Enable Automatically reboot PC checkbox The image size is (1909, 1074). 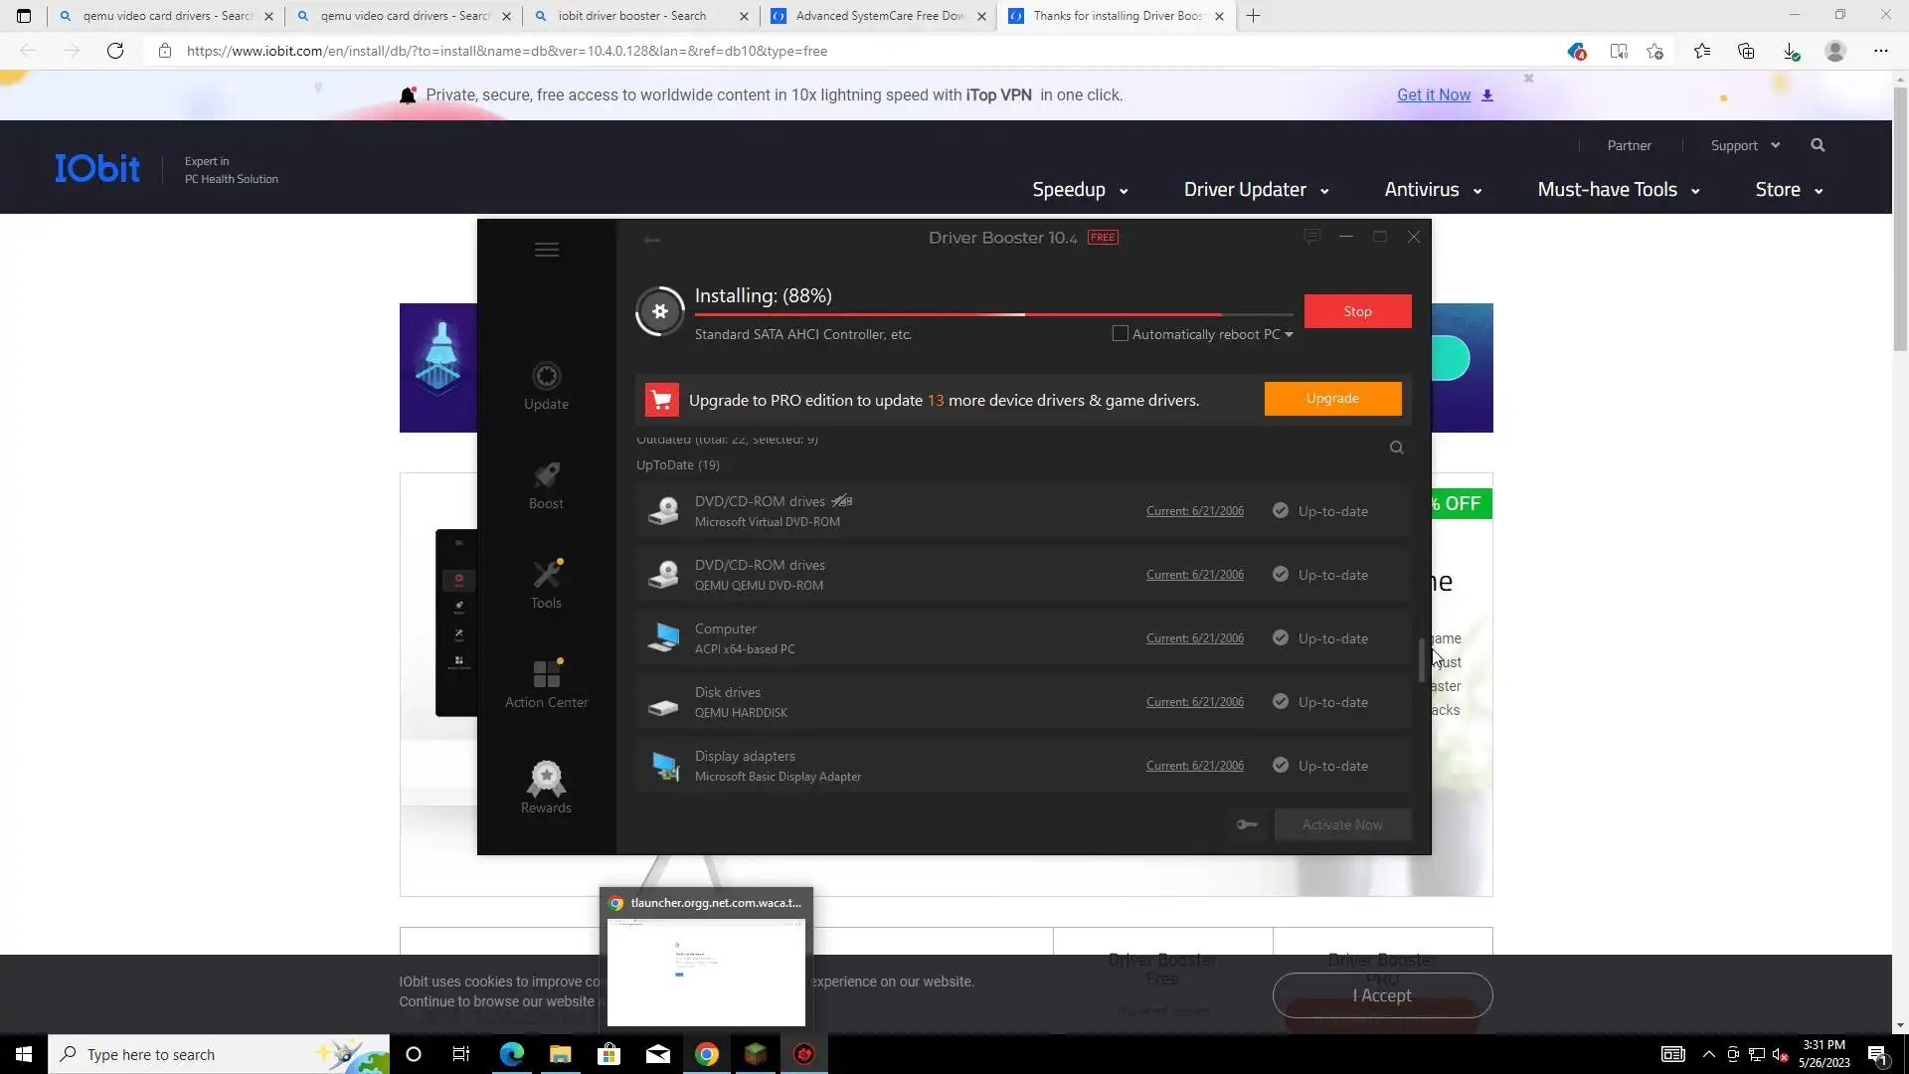pyautogui.click(x=1121, y=334)
